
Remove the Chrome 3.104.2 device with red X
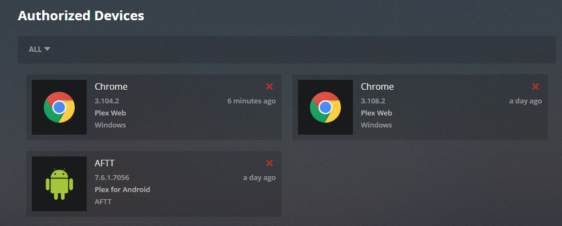pyautogui.click(x=269, y=86)
